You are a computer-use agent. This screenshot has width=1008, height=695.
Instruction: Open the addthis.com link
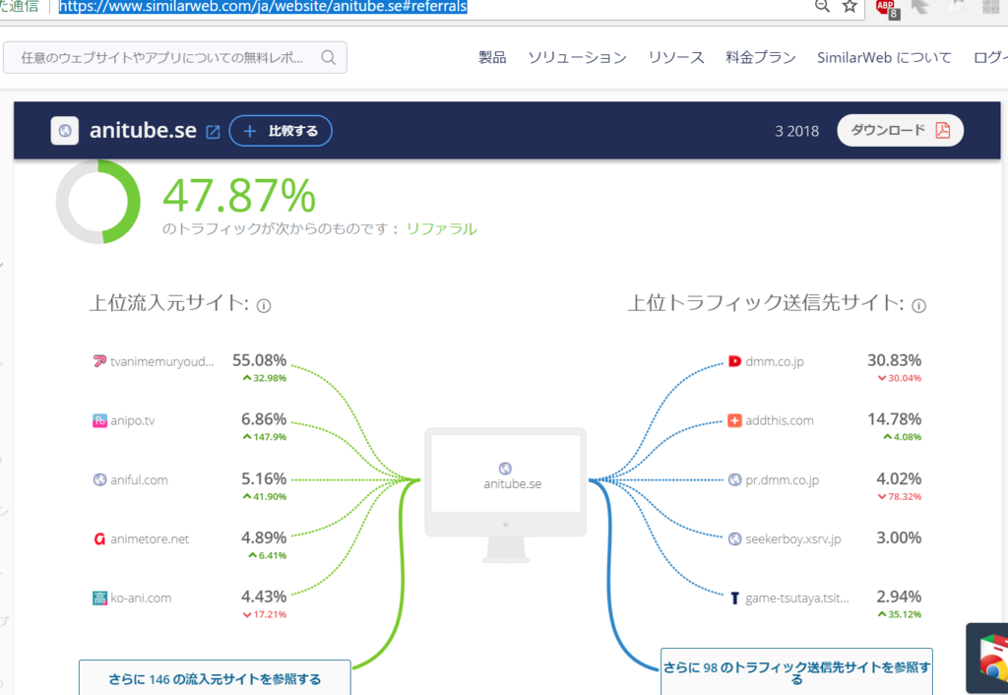tap(780, 420)
